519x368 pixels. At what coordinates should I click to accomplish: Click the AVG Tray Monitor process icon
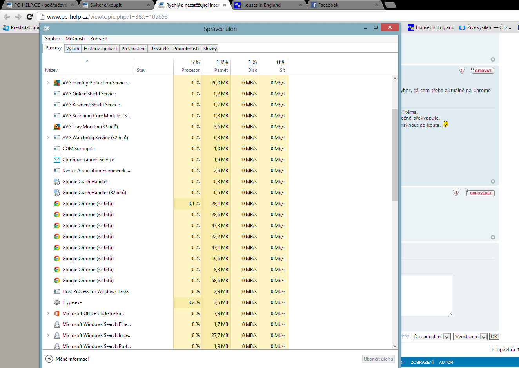coord(57,127)
